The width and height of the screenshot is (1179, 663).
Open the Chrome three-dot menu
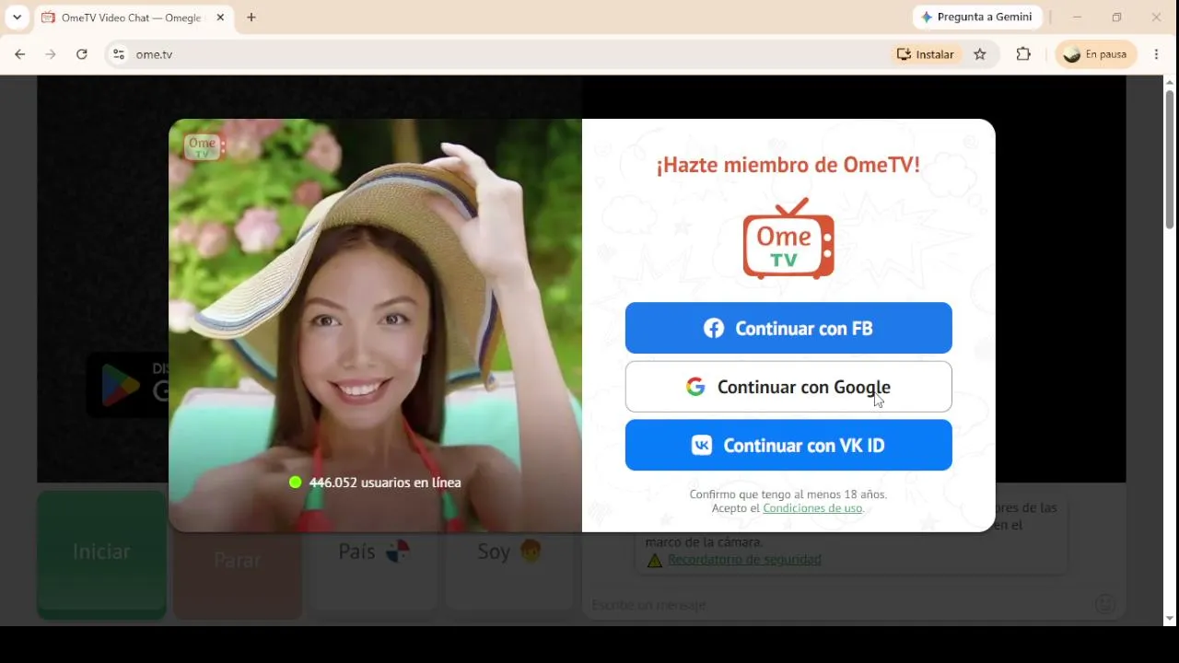click(1157, 54)
